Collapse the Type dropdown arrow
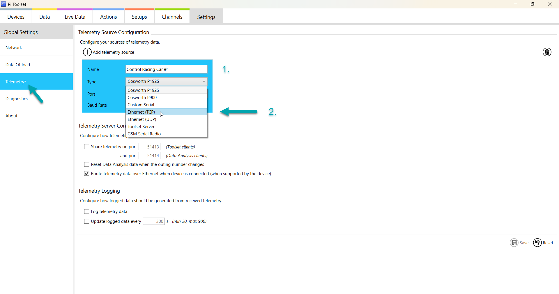Viewport: 559px width, 294px height. (x=204, y=81)
